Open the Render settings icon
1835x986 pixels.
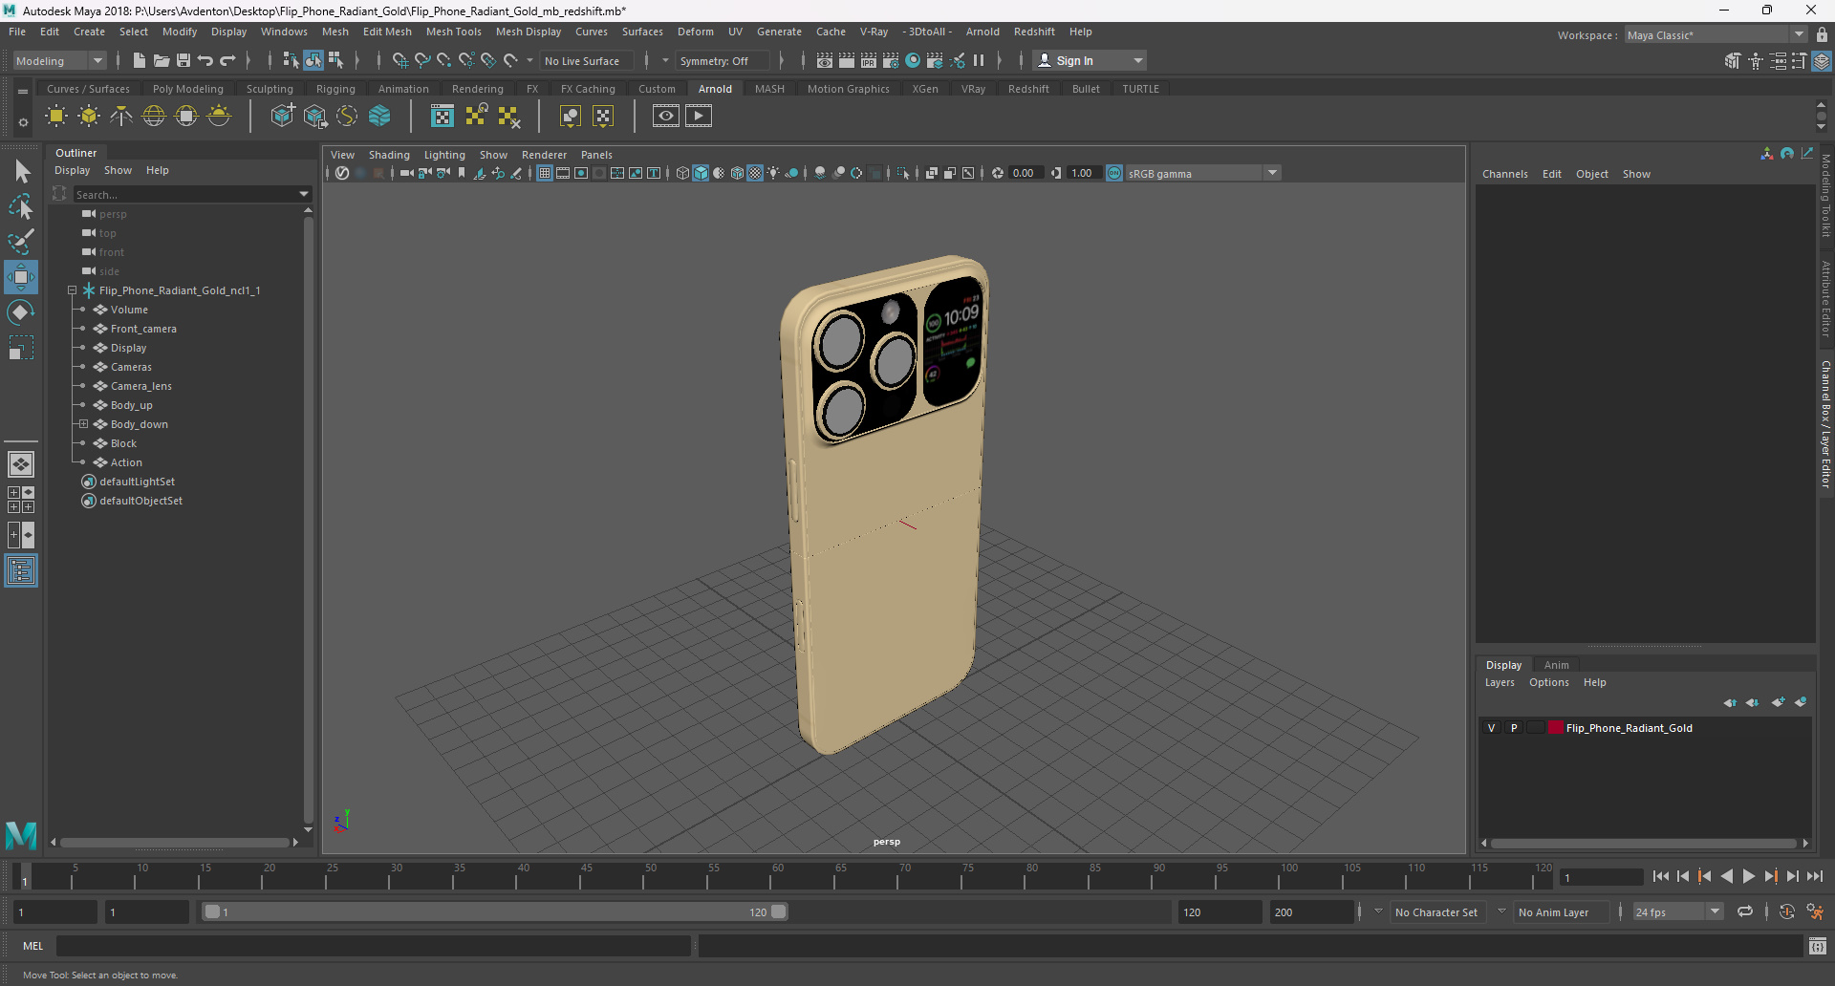coord(891,60)
